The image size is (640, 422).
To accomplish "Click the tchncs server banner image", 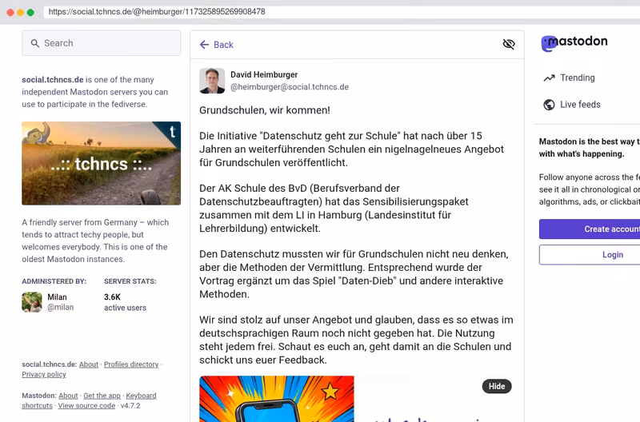I will 102,163.
